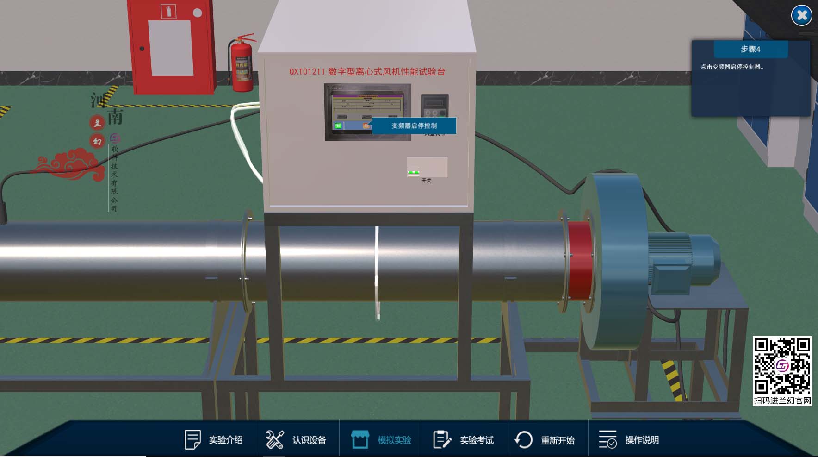Click the 认识设备 wrench and screwdriver icon

pos(274,439)
